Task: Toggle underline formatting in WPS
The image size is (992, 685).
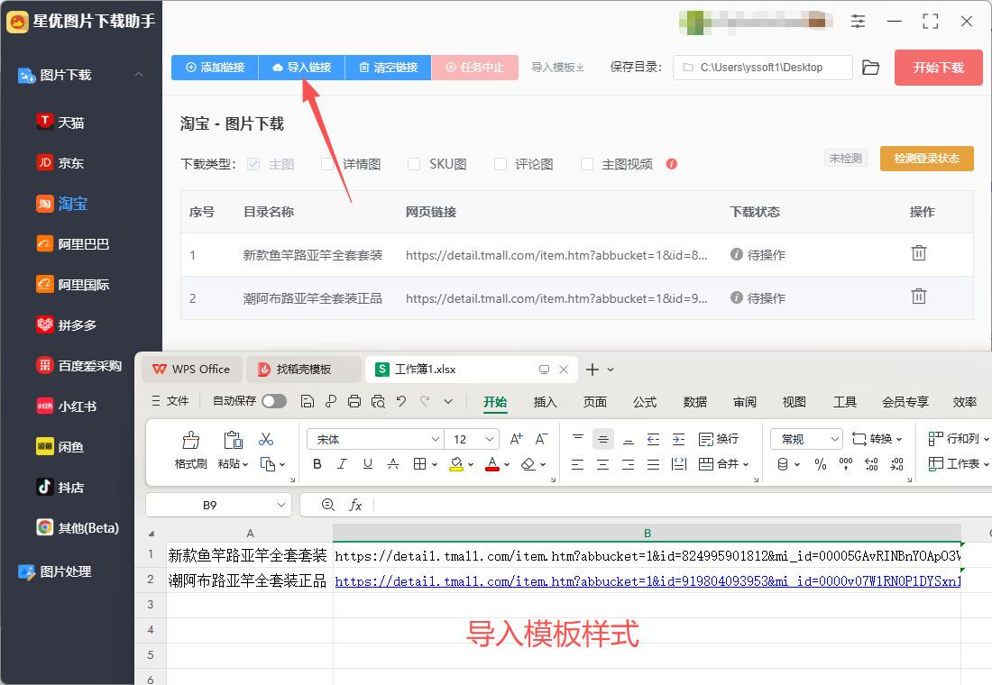Action: (x=368, y=464)
